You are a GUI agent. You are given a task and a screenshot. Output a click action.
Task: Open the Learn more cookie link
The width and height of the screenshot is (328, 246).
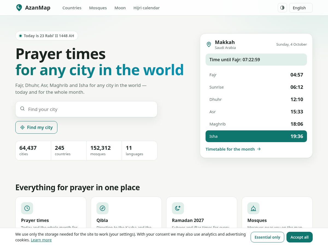coord(41,240)
